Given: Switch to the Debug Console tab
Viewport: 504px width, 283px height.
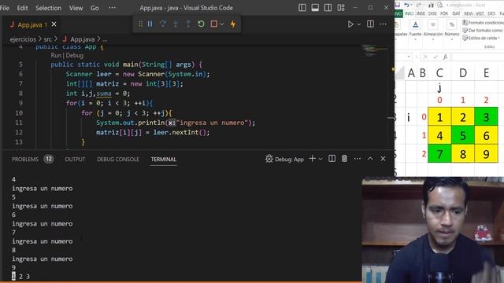Looking at the screenshot, I should [118, 159].
